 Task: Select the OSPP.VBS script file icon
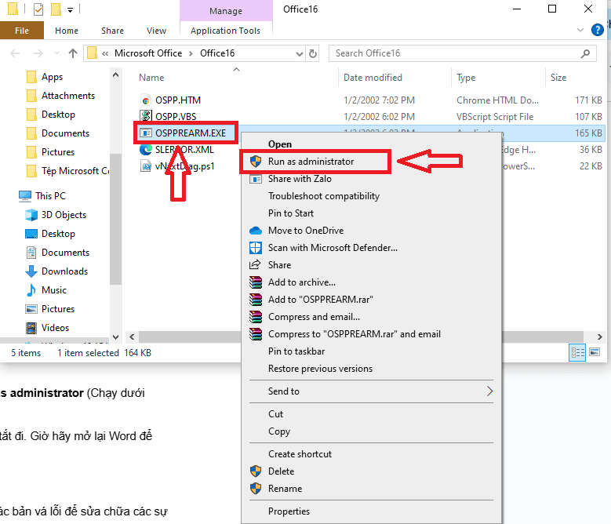click(146, 117)
